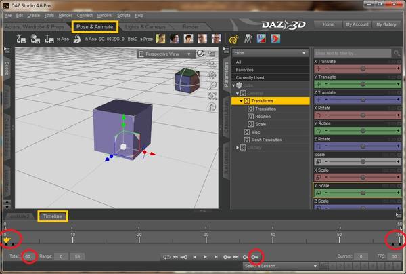The height and width of the screenshot is (274, 406).
Task: Open the Parameters pane options menu icon
Action: tap(226, 50)
